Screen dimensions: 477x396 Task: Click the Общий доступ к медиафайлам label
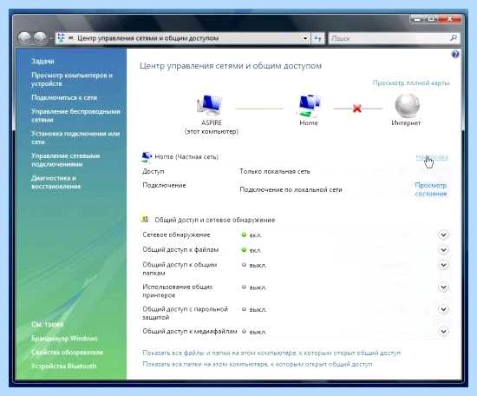pyautogui.click(x=190, y=331)
